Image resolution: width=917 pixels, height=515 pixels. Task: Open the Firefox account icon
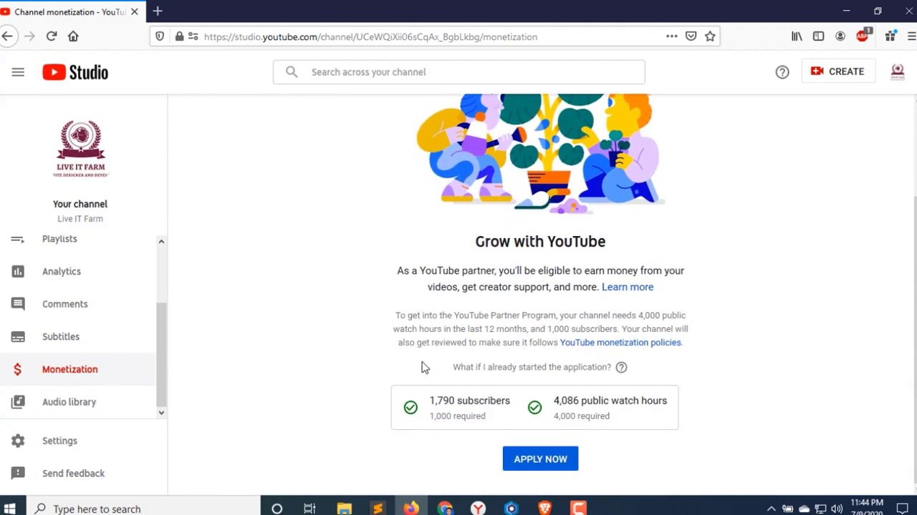[x=840, y=36]
